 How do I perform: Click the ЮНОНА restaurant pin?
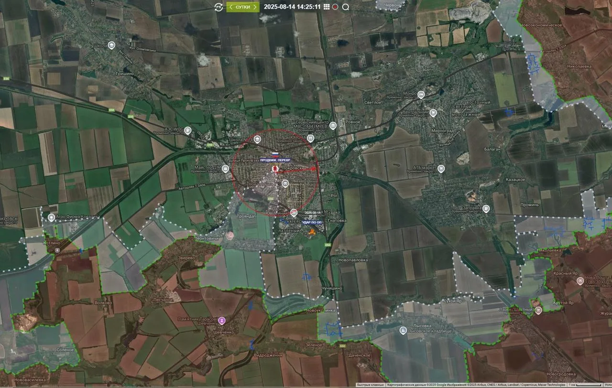click(311, 138)
